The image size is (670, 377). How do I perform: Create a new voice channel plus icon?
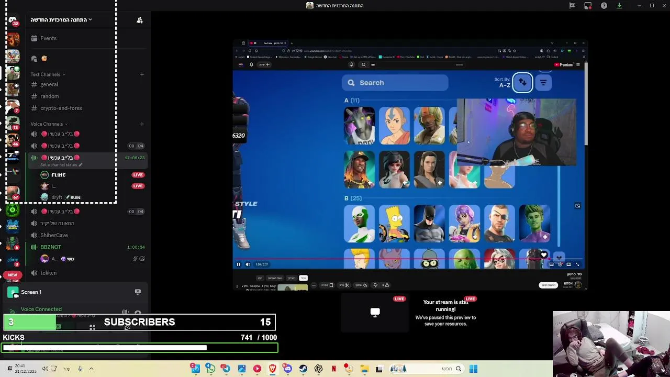(142, 124)
